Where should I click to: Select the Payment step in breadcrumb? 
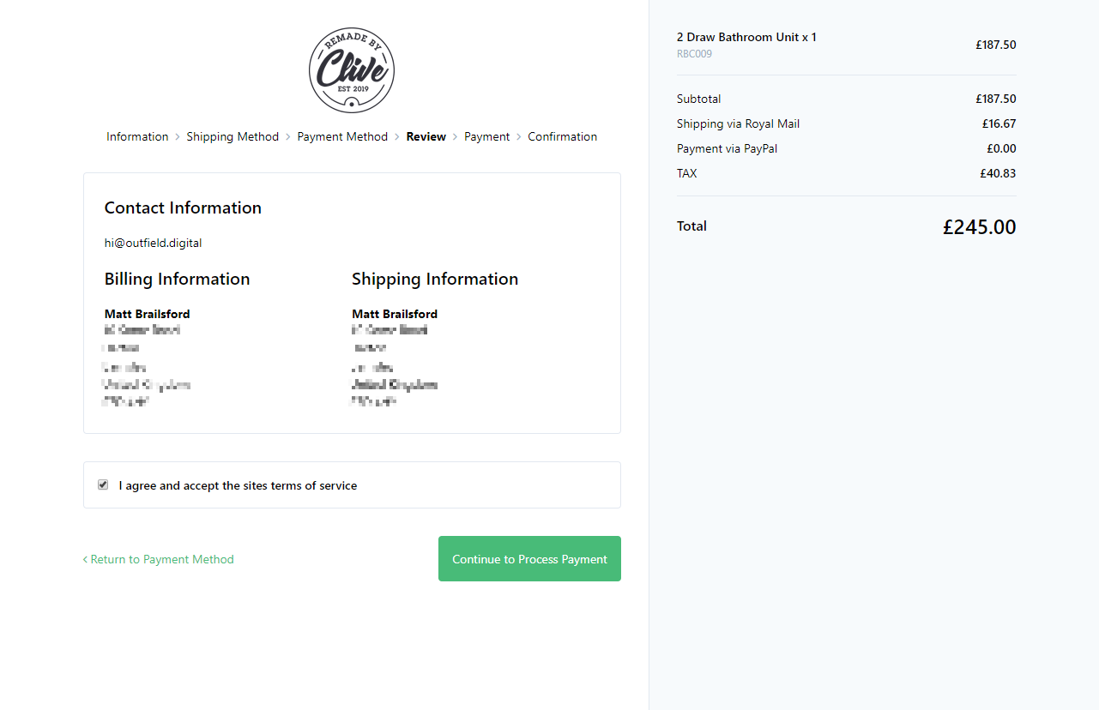tap(486, 137)
